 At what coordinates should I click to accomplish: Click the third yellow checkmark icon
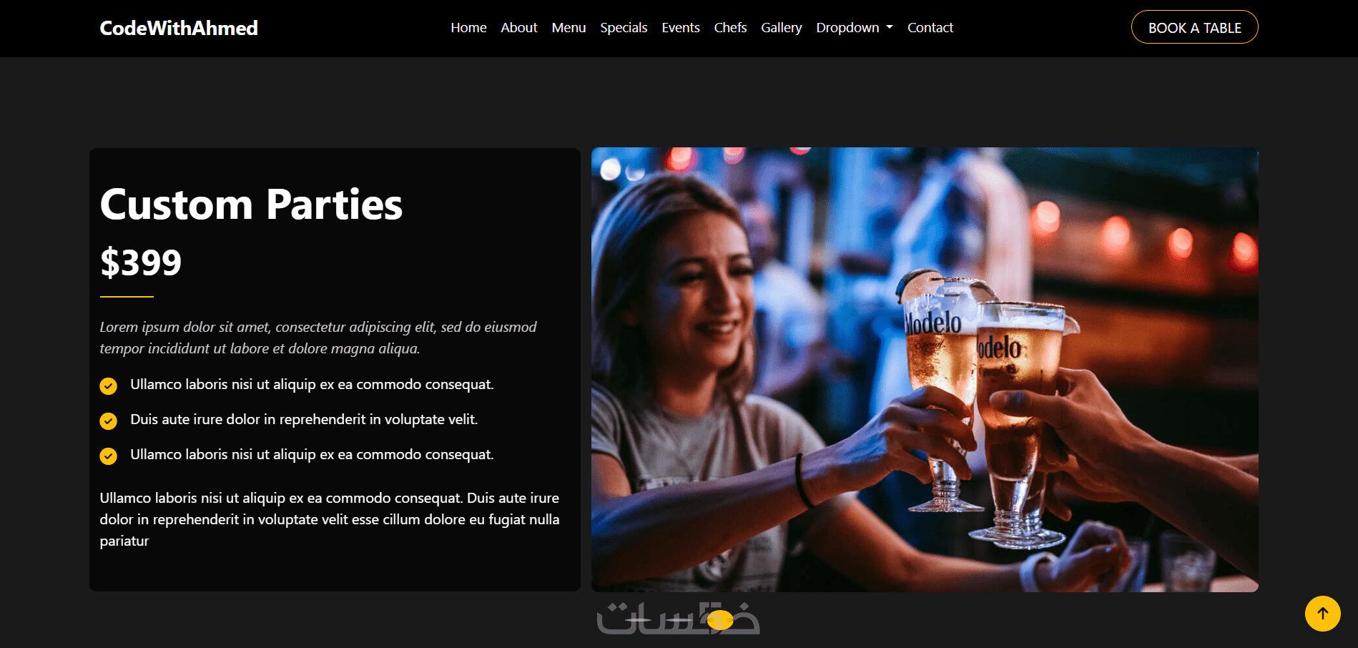click(108, 456)
